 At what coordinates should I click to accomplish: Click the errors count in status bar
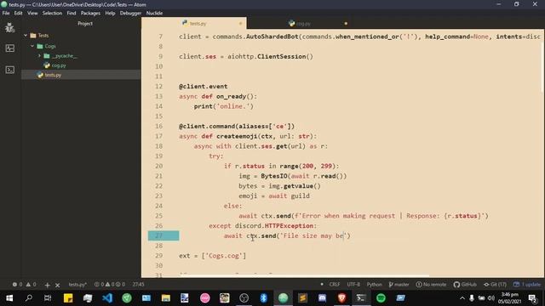click(x=17, y=285)
